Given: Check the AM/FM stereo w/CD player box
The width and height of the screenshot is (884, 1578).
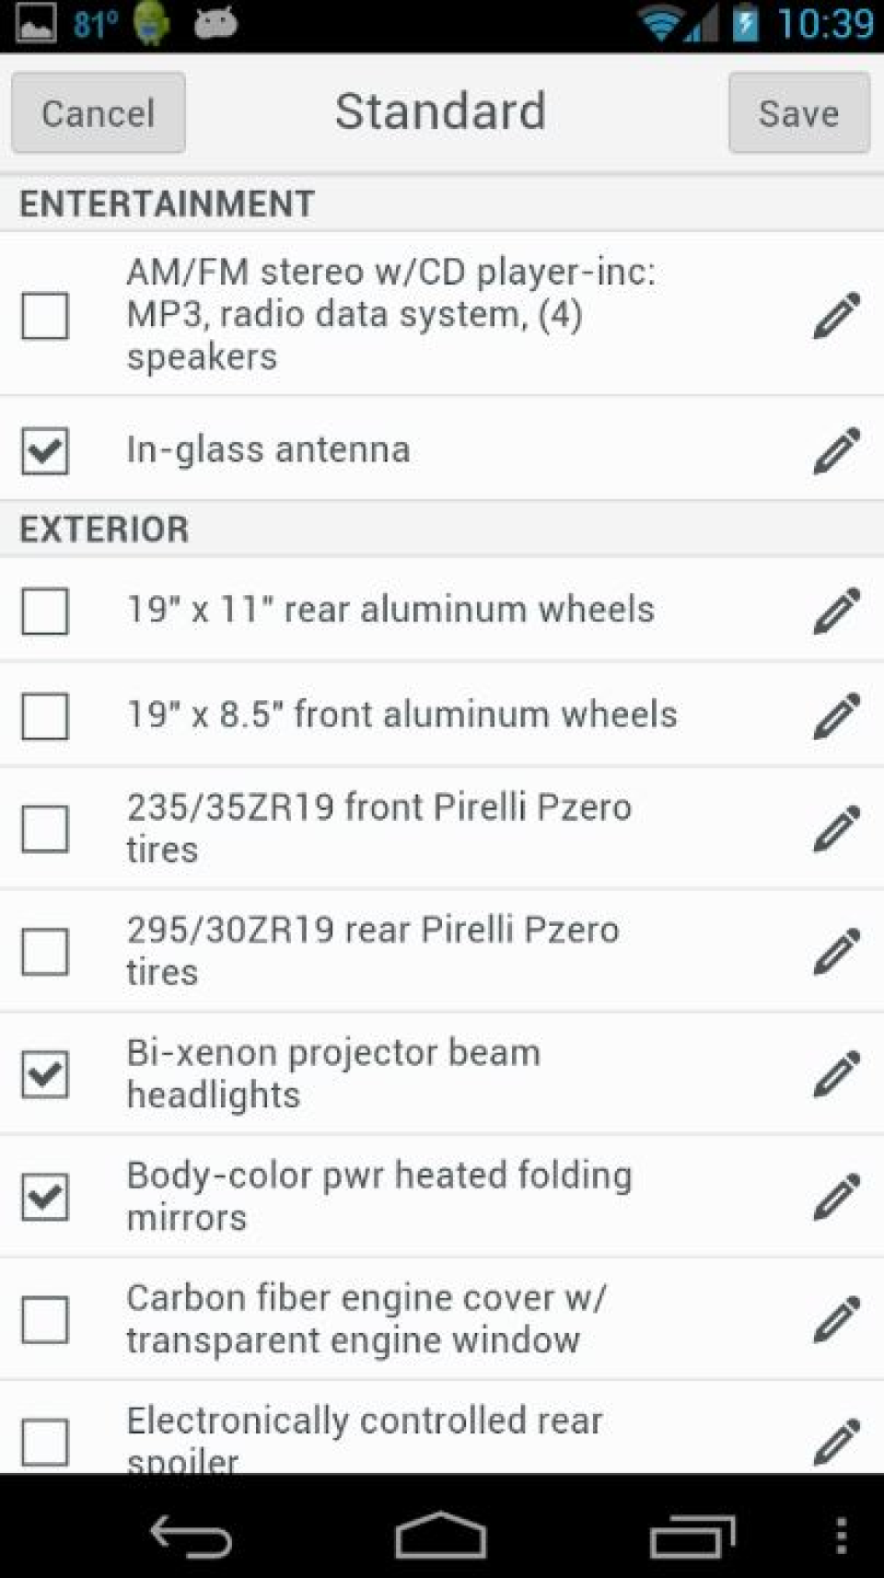Looking at the screenshot, I should click(x=45, y=315).
